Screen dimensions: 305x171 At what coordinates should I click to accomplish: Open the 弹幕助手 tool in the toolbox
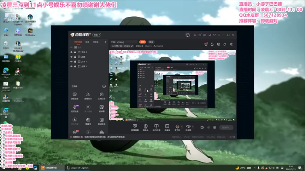74,96
